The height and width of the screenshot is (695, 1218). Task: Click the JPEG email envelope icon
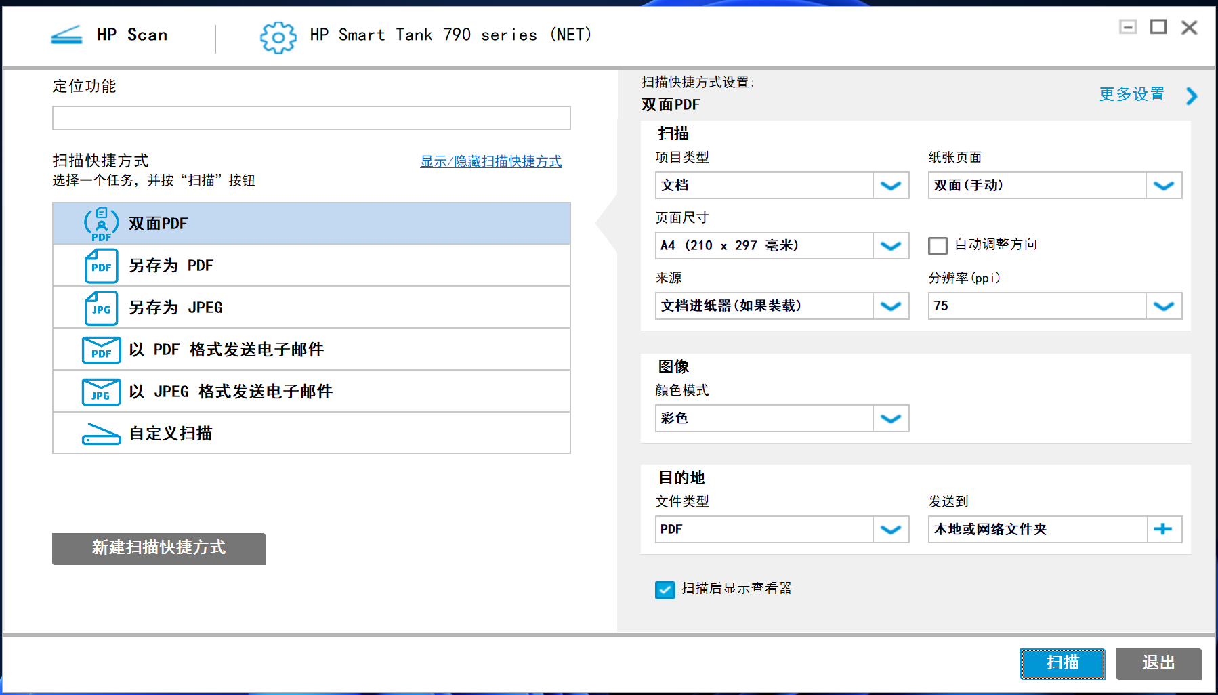point(100,392)
